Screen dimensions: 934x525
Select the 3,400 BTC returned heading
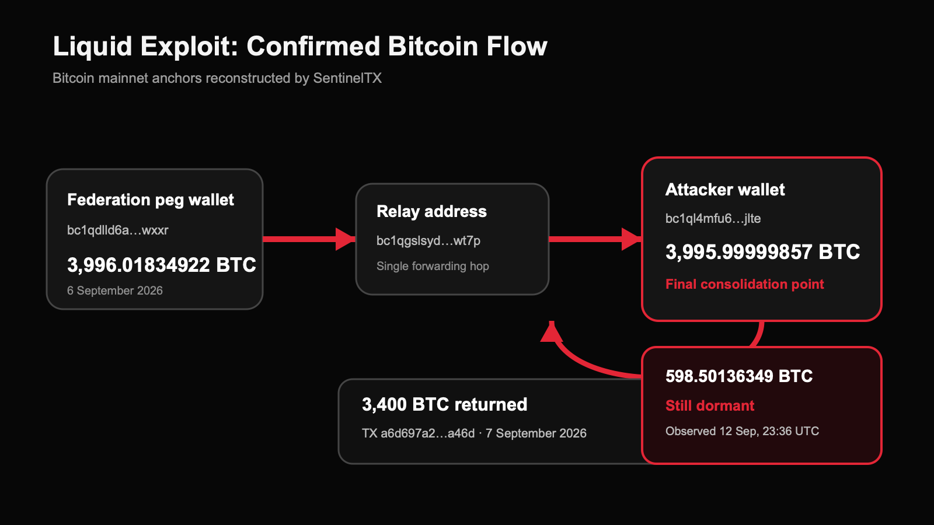(x=445, y=404)
